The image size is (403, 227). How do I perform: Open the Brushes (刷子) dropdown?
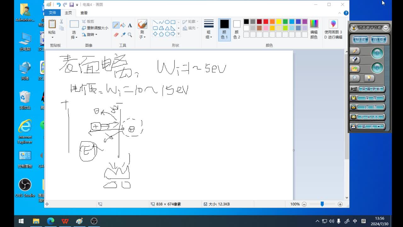[x=142, y=34]
